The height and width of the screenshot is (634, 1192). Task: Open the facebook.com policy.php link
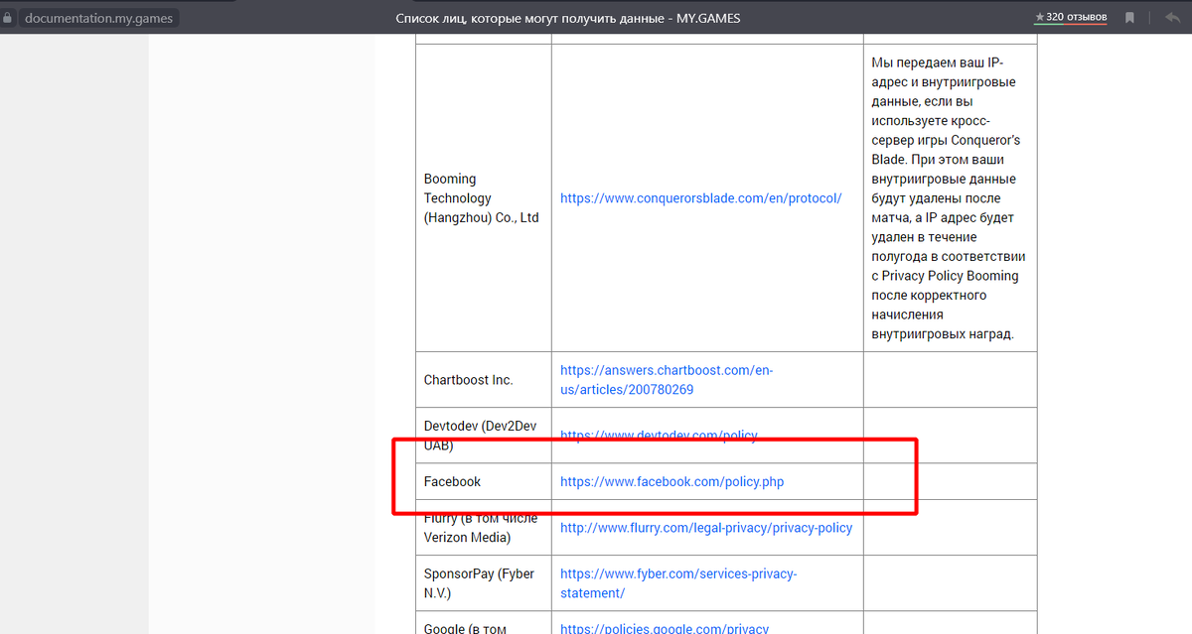coord(671,482)
